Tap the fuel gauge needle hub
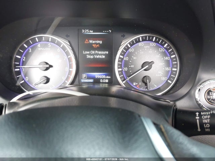Screen dimensions: 215x161 (146, 80)
